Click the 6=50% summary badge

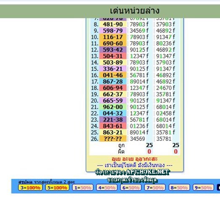pyautogui.click(x=131, y=187)
